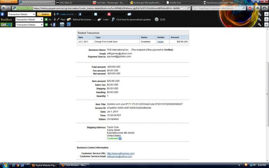Click the plus button on PageRage toolbar row
The width and height of the screenshot is (269, 168).
pos(266,25)
